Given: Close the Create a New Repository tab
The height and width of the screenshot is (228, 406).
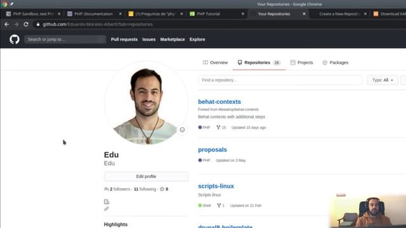Looking at the screenshot, I should click(365, 14).
